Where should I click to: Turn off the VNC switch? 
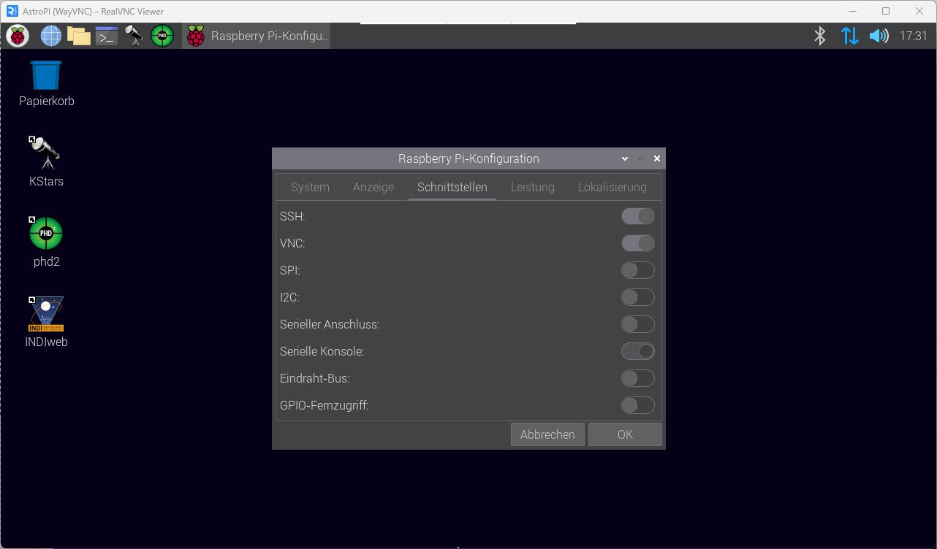tap(637, 243)
